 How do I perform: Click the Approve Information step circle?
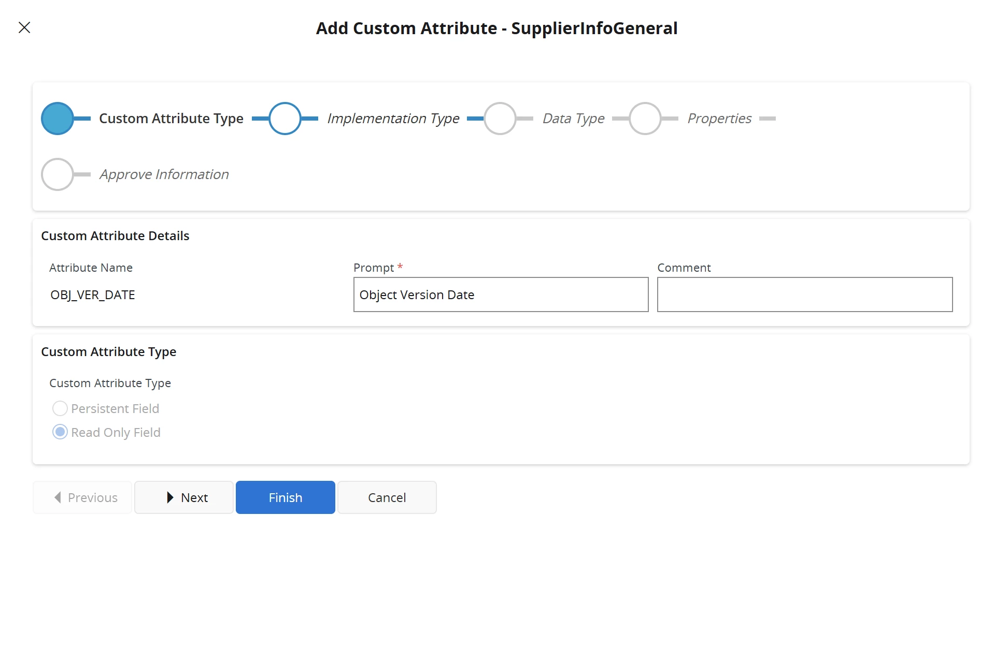[x=58, y=174]
